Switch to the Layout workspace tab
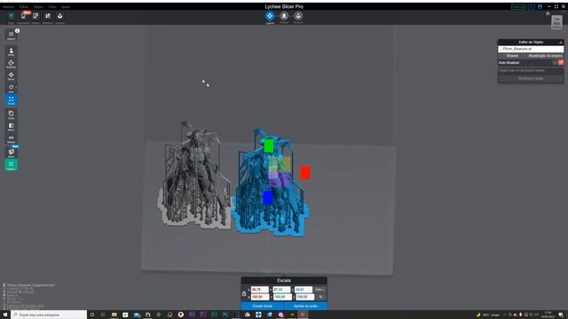The width and height of the screenshot is (568, 319). point(270,17)
